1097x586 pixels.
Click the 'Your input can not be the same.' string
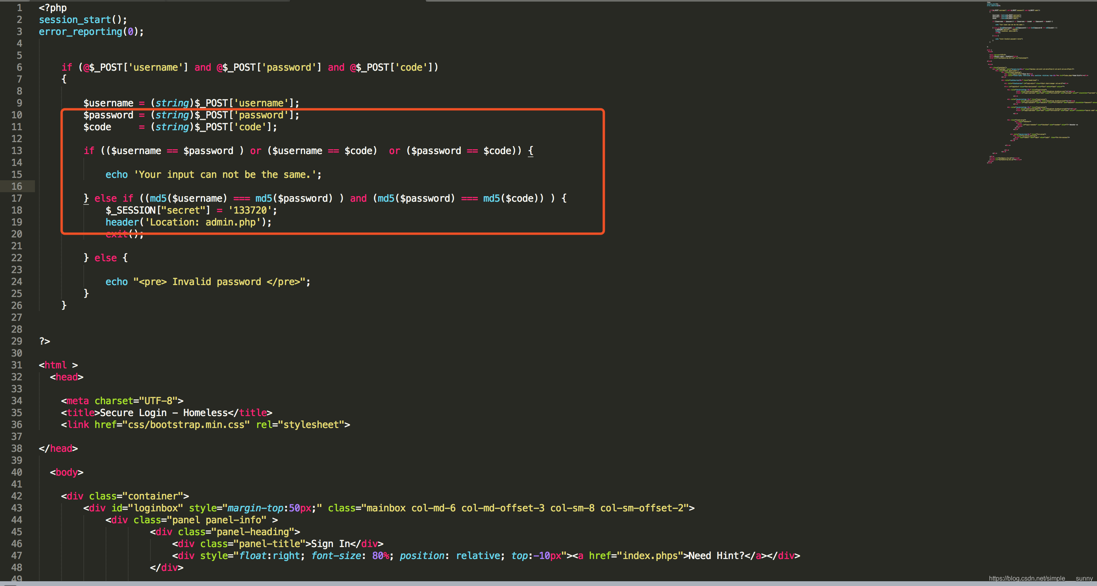(225, 175)
